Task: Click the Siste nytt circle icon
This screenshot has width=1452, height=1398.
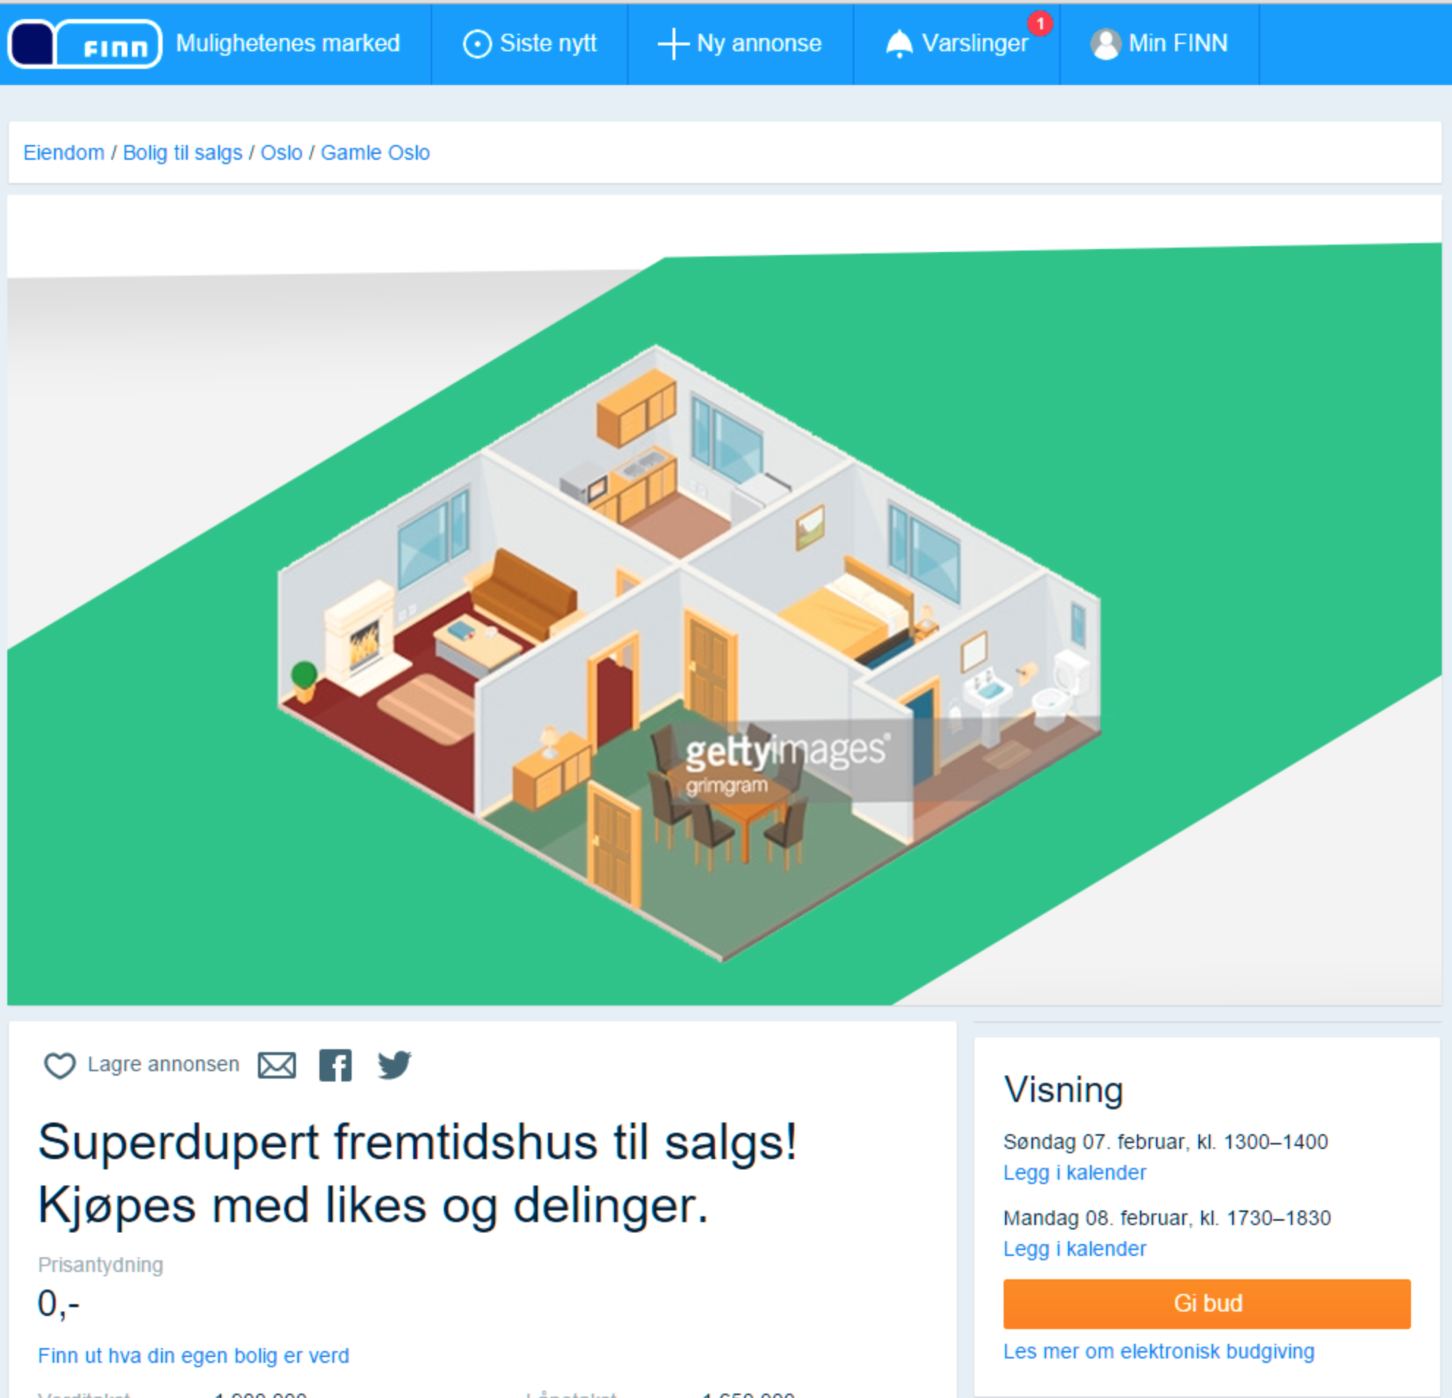Action: [477, 45]
